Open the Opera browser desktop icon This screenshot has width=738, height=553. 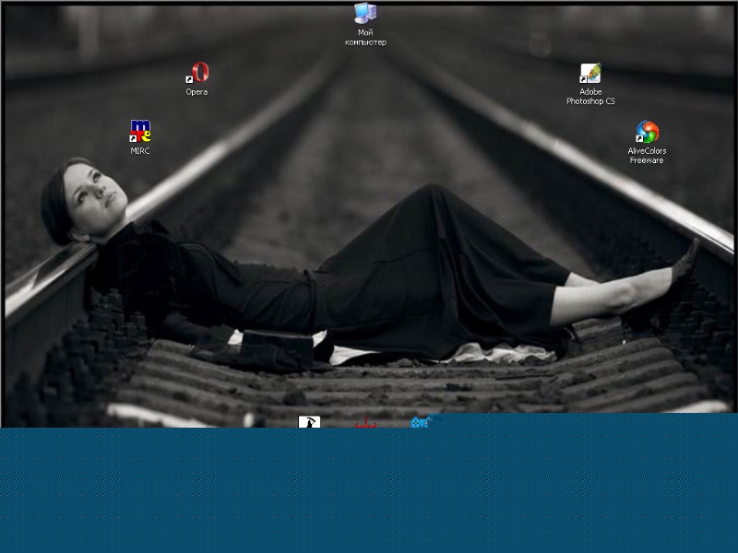point(197,74)
